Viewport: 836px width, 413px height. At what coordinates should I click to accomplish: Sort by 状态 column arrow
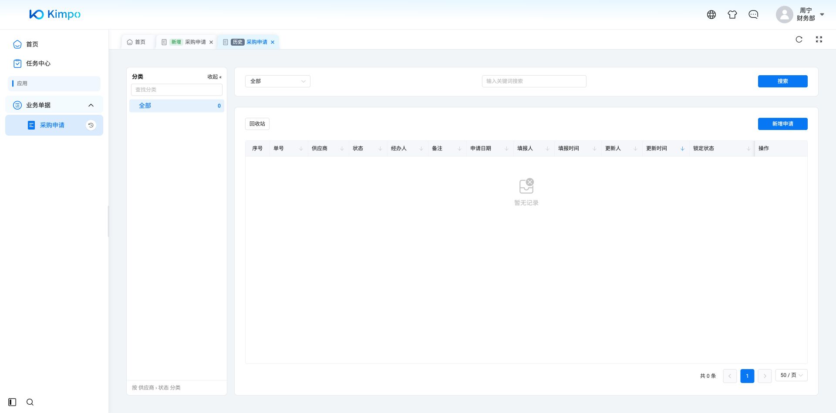pyautogui.click(x=380, y=149)
